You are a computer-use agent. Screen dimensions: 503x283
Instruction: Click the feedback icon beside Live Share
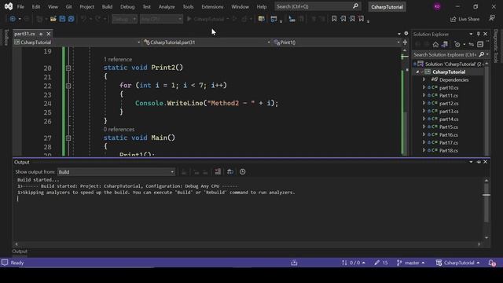[x=492, y=18]
